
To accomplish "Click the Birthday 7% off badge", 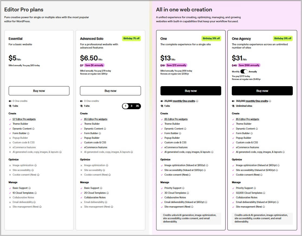I will (131, 38).
